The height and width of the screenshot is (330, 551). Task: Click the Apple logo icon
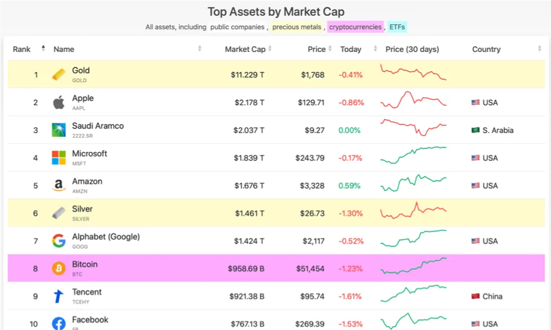(x=59, y=102)
